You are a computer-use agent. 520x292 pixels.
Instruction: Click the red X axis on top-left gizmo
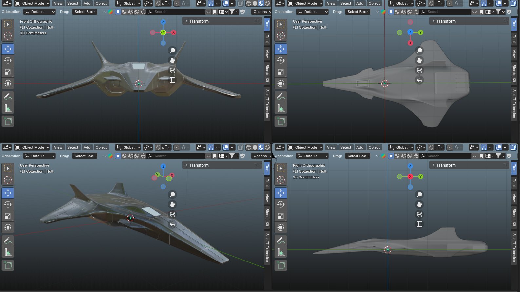tap(173, 32)
